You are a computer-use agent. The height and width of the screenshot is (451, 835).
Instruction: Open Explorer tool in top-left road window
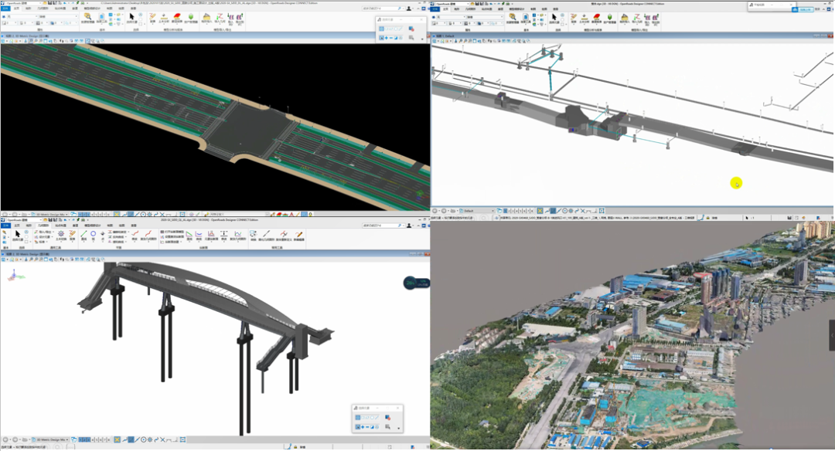point(88,17)
